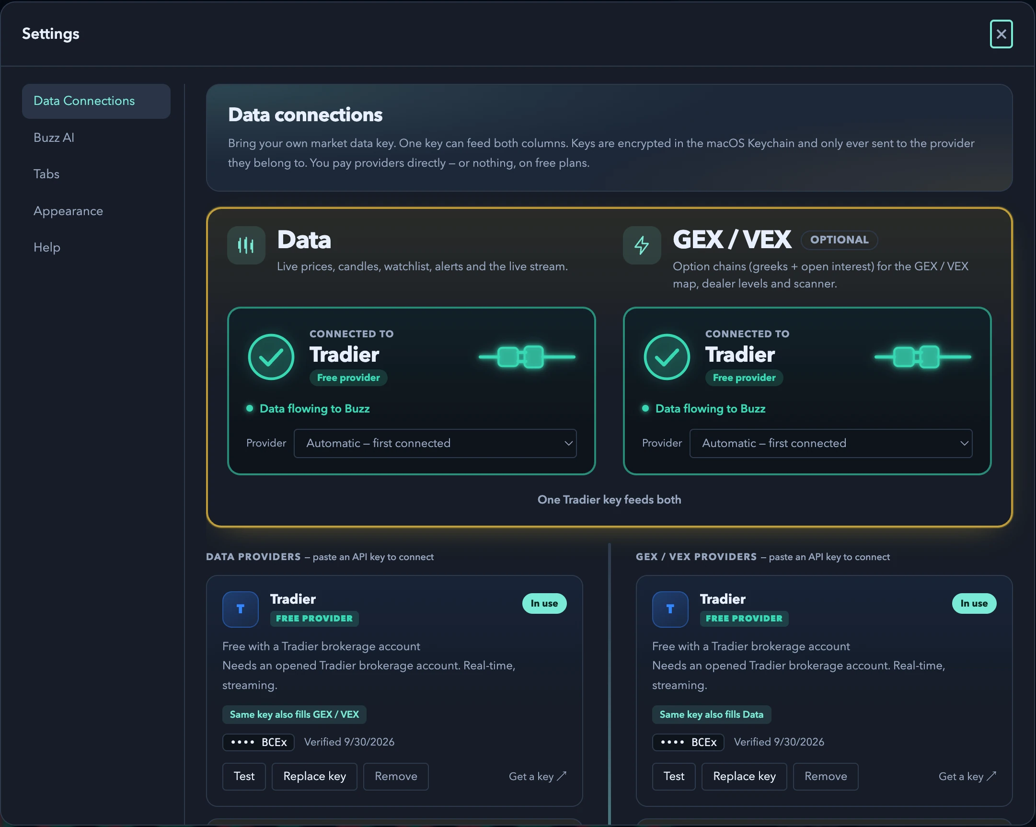Click Tradier logo under Data Providers
The image size is (1036, 827).
coord(240,609)
